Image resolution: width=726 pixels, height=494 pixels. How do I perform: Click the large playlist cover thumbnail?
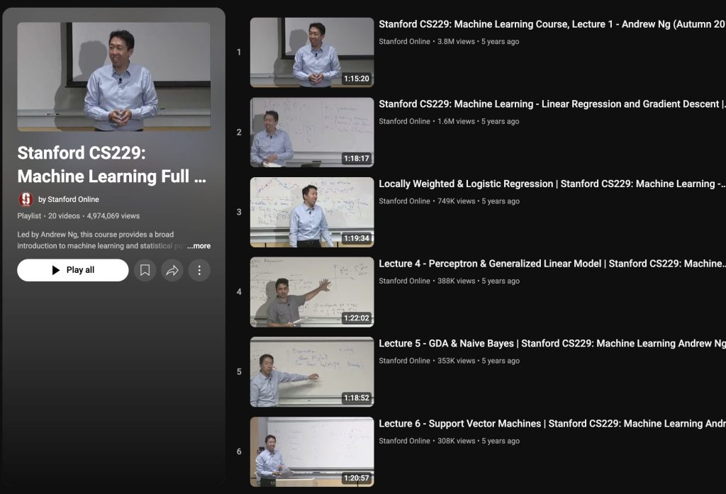113,76
